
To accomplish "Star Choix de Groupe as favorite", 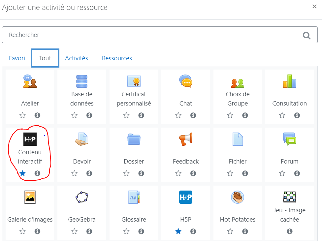I will (230, 115).
